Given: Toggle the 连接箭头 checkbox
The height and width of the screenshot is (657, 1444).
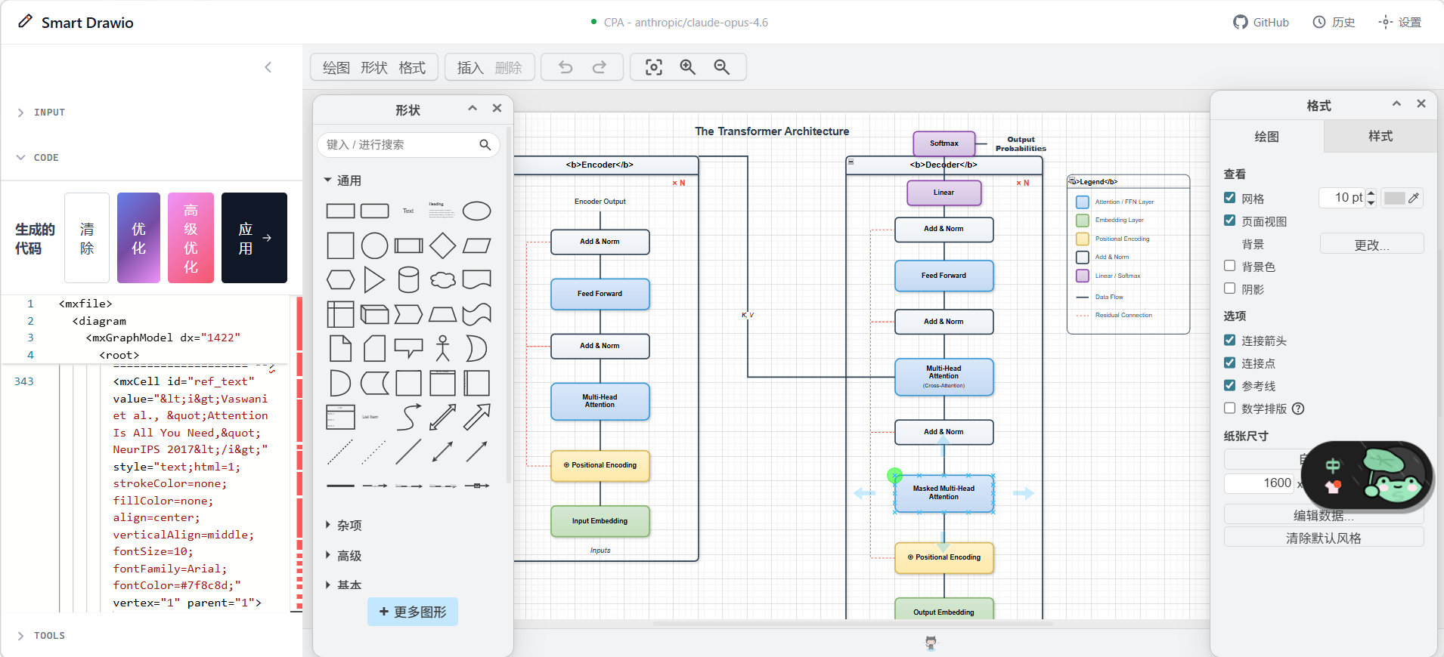Looking at the screenshot, I should (x=1229, y=340).
